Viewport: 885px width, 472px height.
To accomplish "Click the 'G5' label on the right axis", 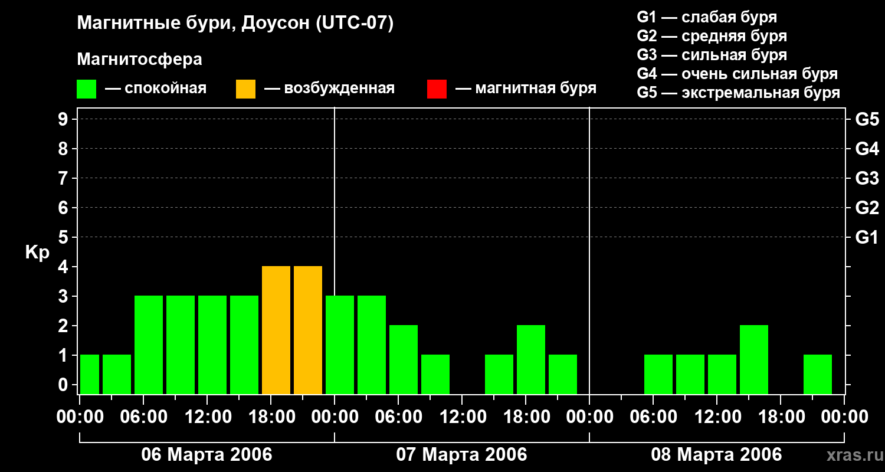I will (867, 119).
